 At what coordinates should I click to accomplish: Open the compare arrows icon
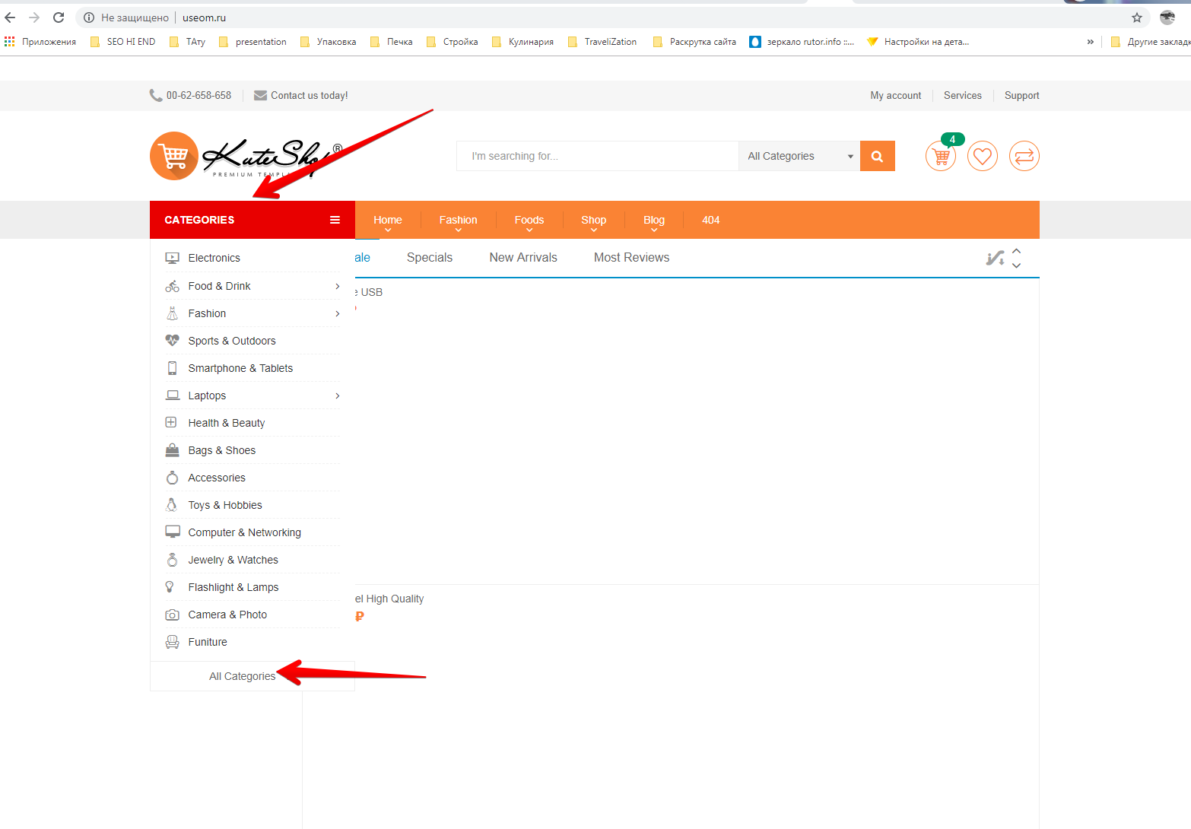click(x=1024, y=156)
